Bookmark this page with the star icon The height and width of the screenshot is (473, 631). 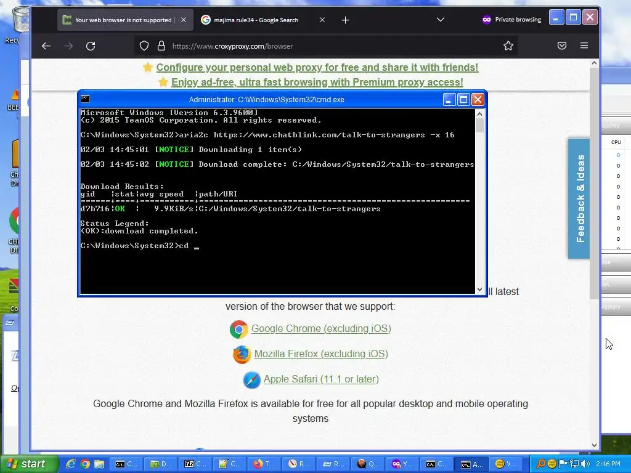[508, 46]
